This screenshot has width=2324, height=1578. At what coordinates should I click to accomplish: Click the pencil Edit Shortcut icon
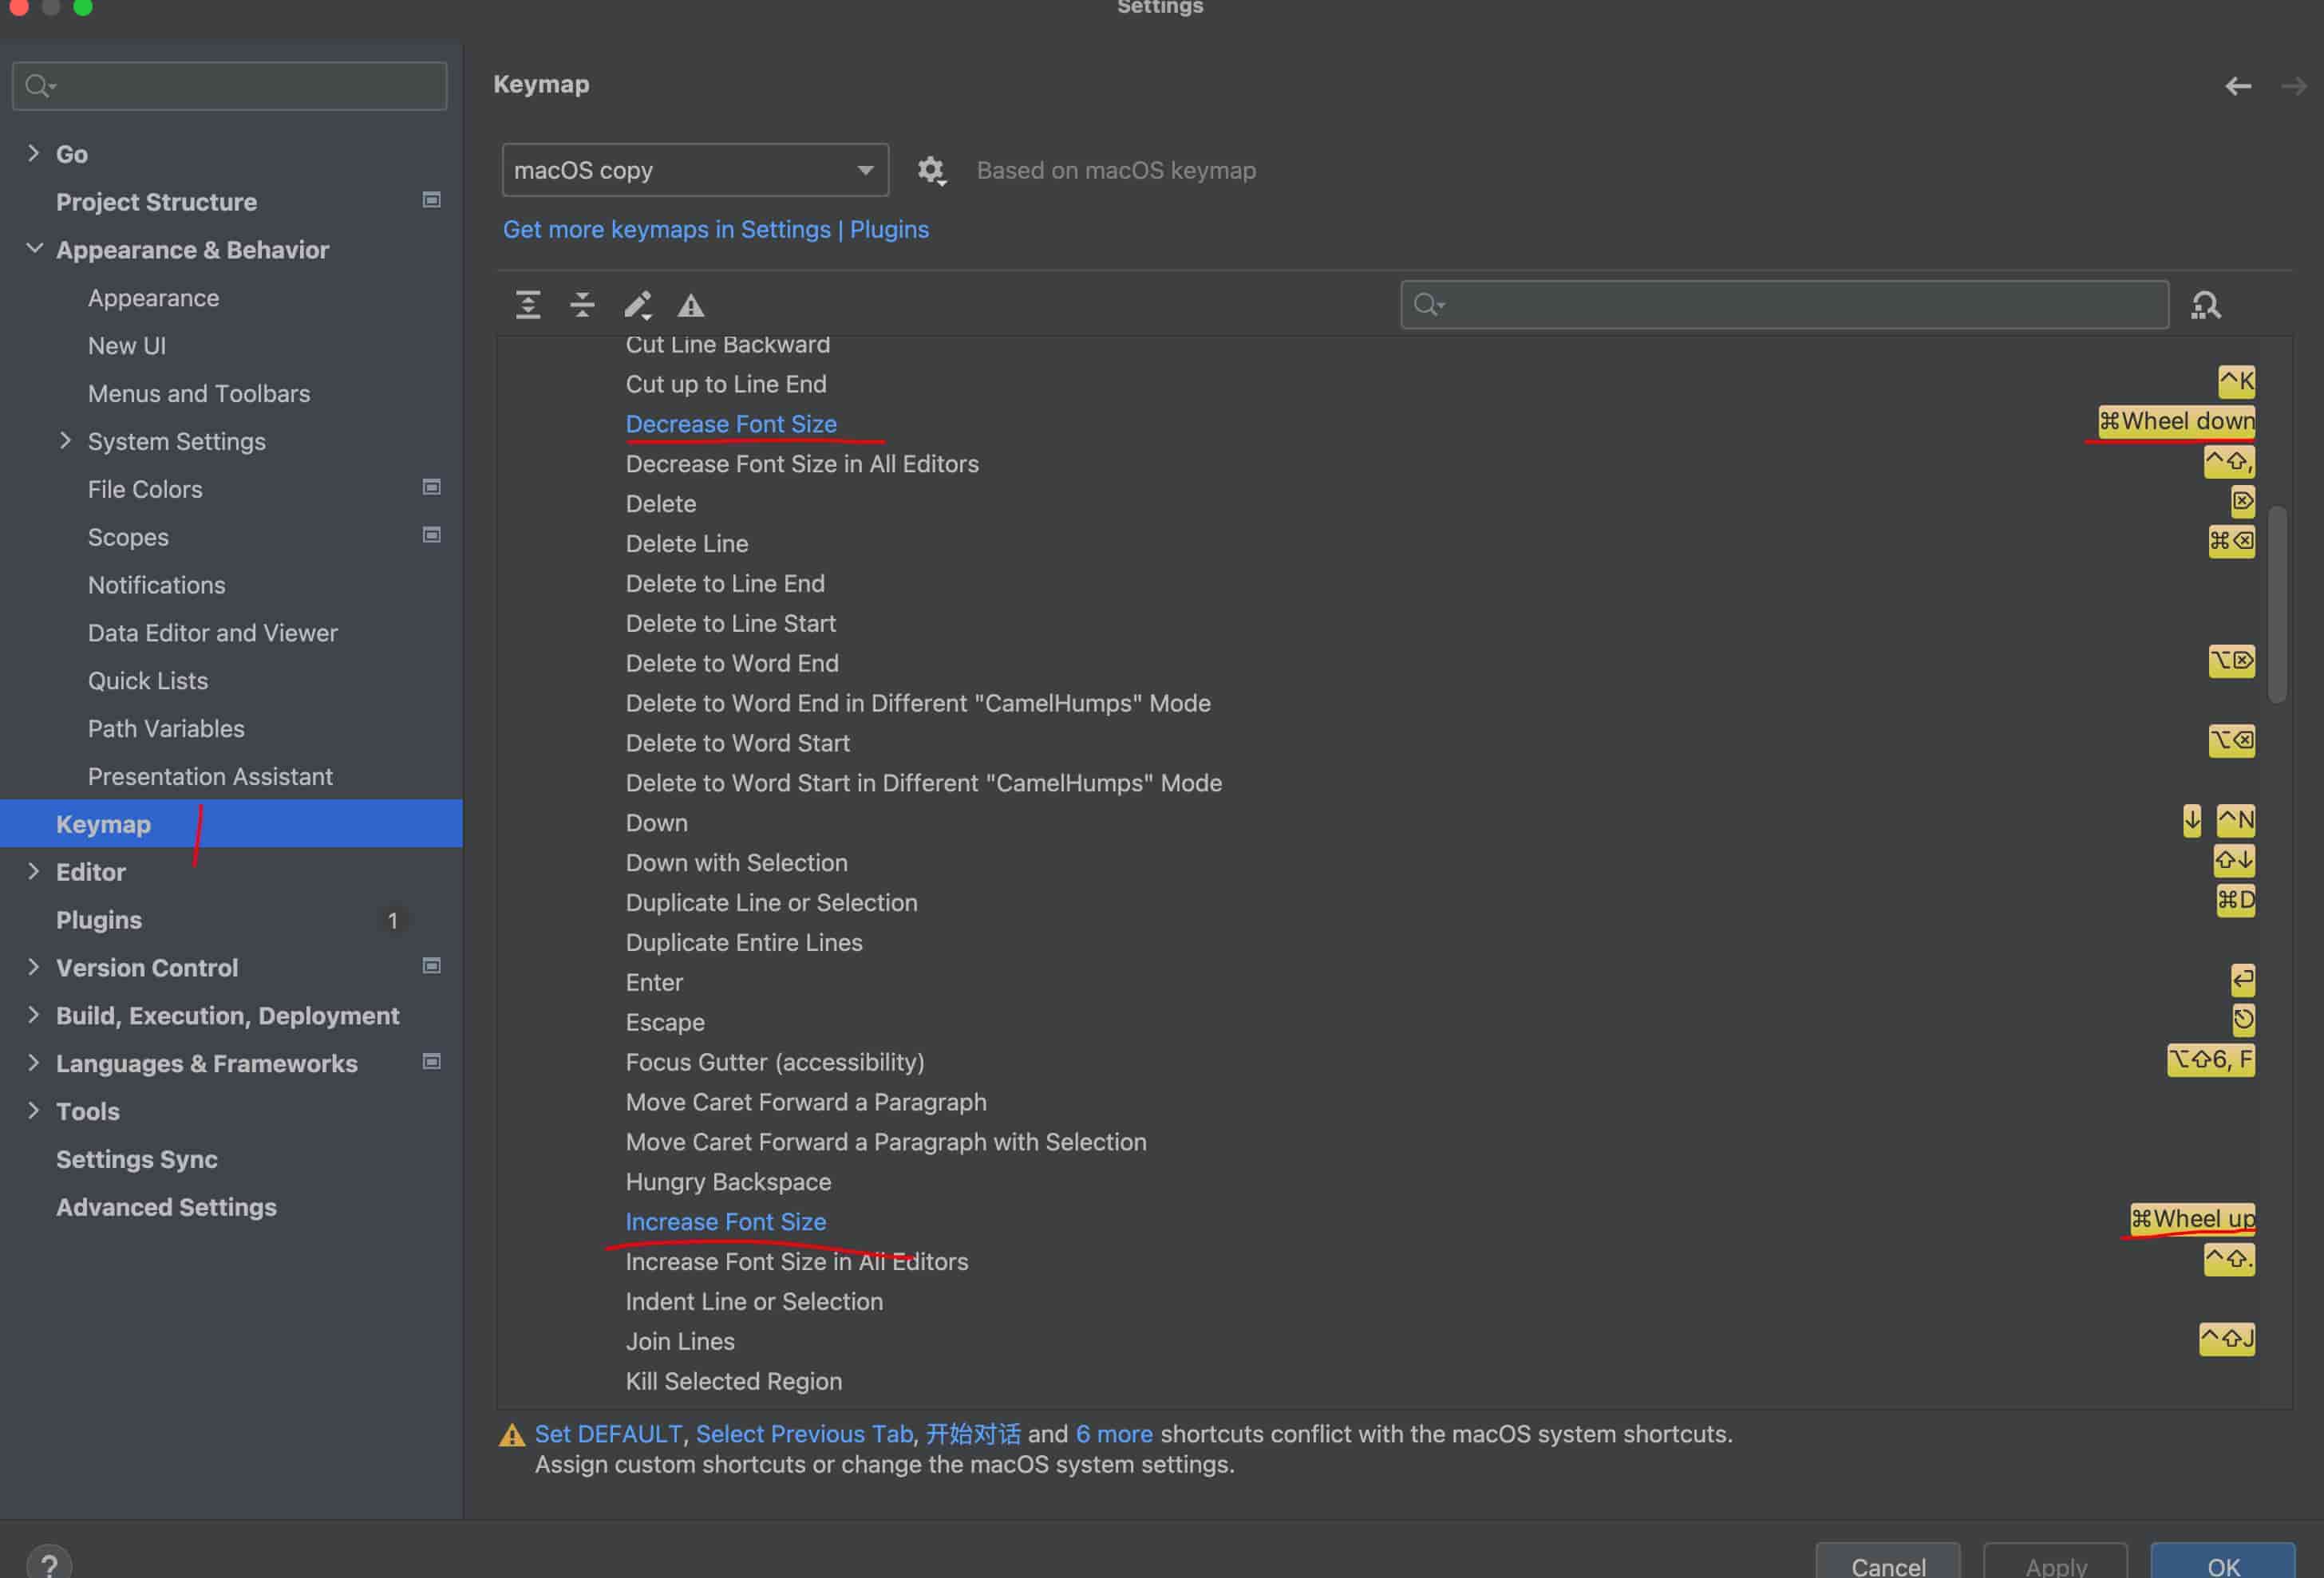638,305
